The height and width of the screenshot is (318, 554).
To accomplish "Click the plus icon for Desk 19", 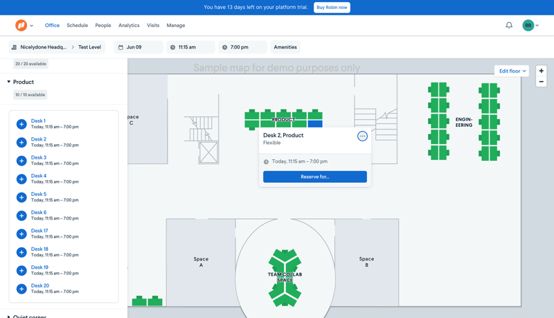I will click(21, 271).
